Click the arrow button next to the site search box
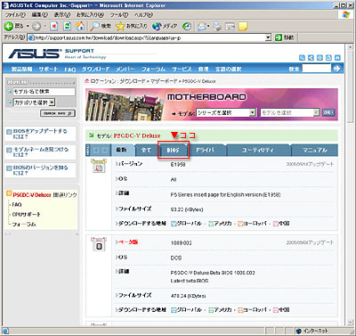 coord(336,69)
